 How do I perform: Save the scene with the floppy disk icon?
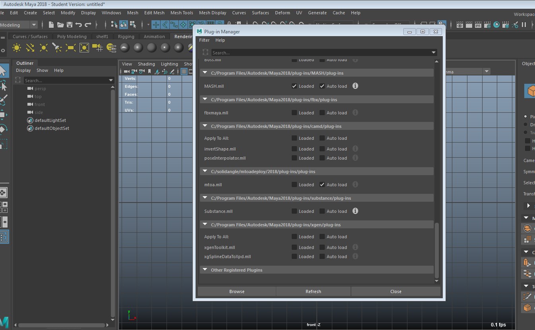click(69, 25)
